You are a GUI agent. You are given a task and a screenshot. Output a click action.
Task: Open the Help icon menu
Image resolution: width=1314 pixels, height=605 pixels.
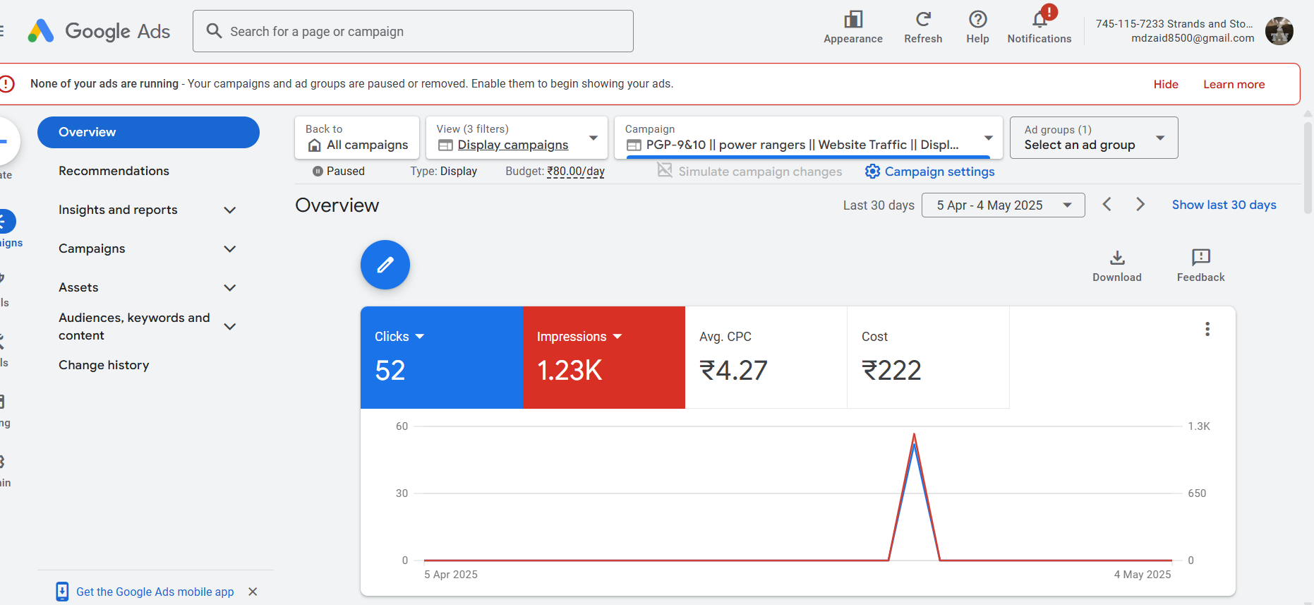977,20
